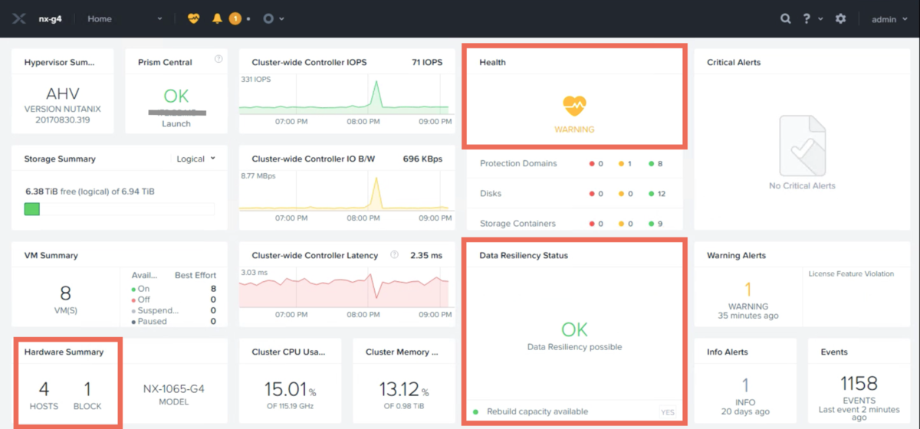Image resolution: width=920 pixels, height=429 pixels.
Task: Click the 2.35 ms latency value
Action: click(x=426, y=255)
